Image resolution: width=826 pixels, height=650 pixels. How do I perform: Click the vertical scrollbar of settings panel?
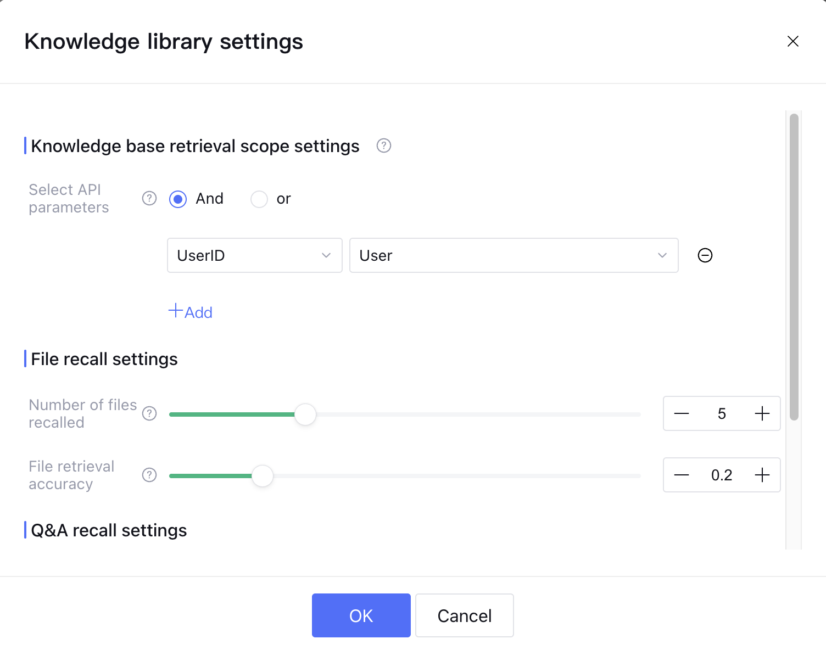pyautogui.click(x=794, y=267)
